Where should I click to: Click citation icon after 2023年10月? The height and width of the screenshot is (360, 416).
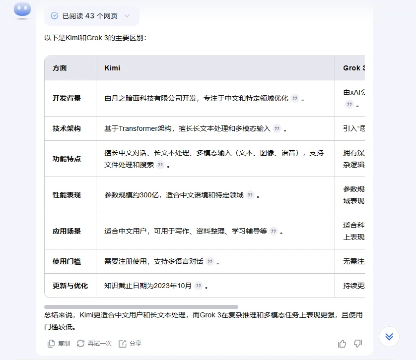(x=199, y=286)
